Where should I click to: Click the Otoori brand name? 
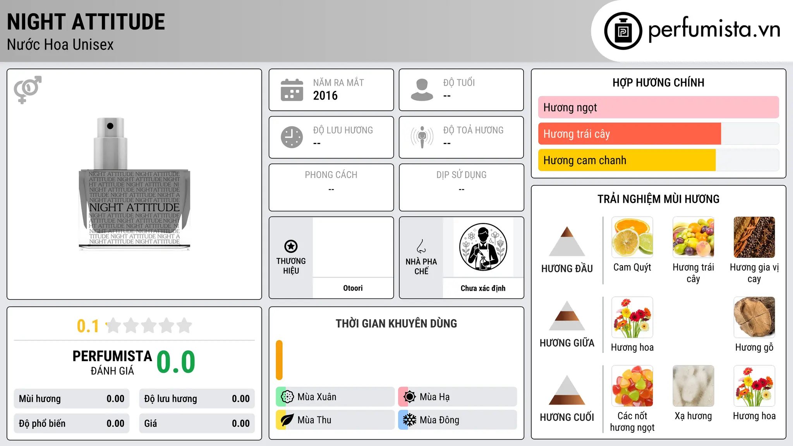coord(353,288)
